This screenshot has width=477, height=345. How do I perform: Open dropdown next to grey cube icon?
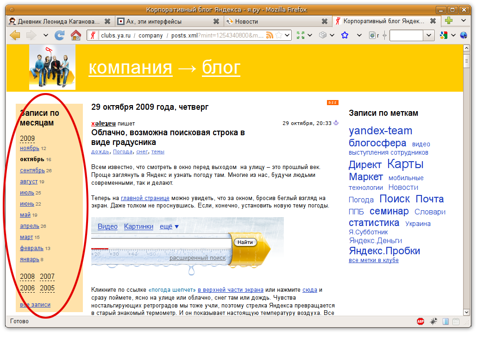point(332,35)
